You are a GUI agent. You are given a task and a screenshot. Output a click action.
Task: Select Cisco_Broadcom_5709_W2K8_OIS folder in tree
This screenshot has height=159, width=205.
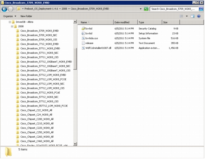[39, 40]
